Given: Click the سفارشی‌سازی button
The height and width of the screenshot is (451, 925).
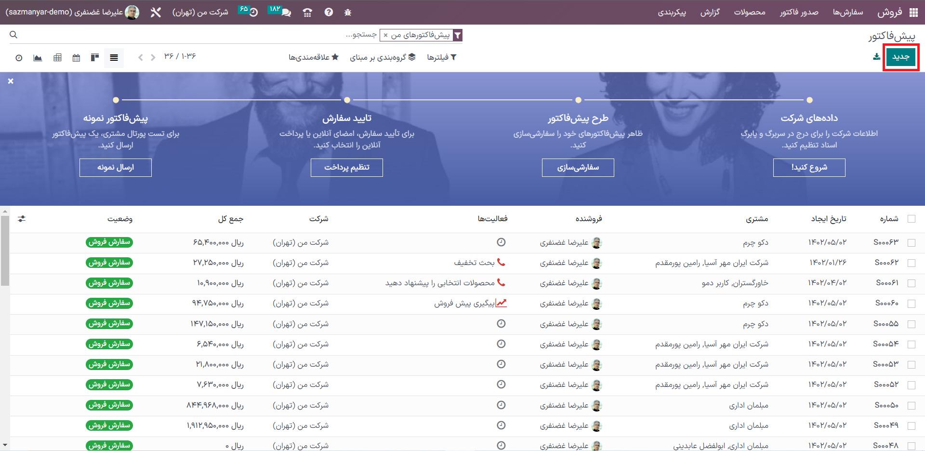Looking at the screenshot, I should click(578, 167).
